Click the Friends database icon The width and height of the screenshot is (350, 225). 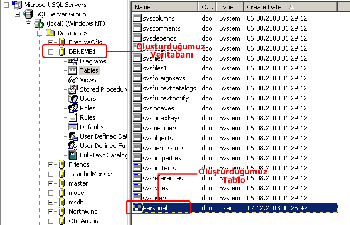tap(62, 164)
